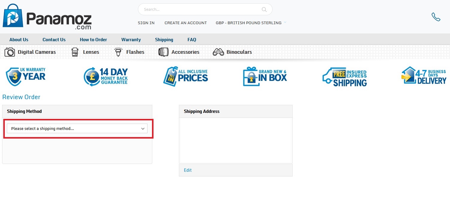Screen dimensions: 450x198
Task: Click the Digital Cameras camera icon
Action: click(10, 52)
